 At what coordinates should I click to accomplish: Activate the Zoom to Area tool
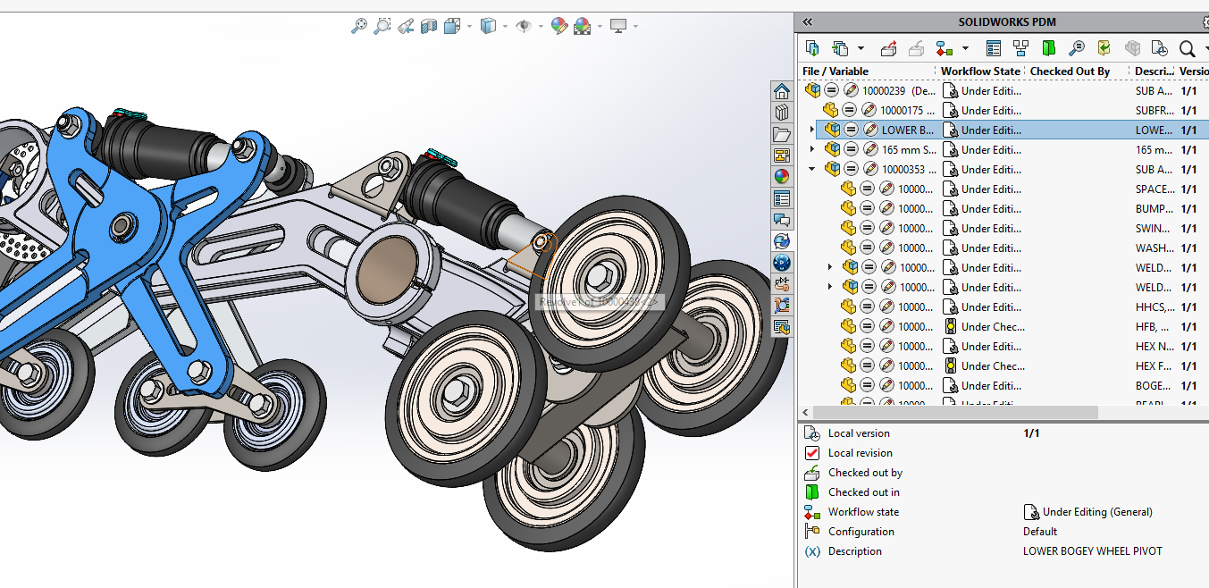pos(382,25)
